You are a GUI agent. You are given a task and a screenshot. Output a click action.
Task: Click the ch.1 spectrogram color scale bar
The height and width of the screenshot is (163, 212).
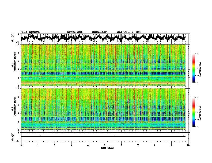point(194,68)
